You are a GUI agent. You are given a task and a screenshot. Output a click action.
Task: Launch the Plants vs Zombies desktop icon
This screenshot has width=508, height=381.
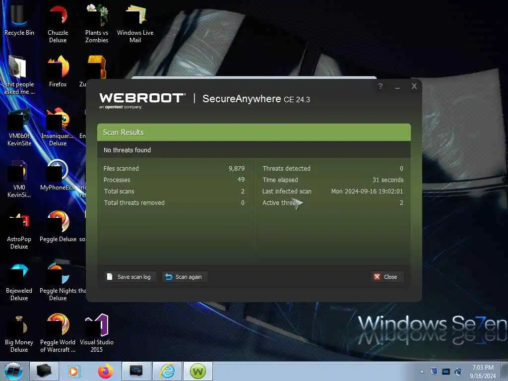97,24
